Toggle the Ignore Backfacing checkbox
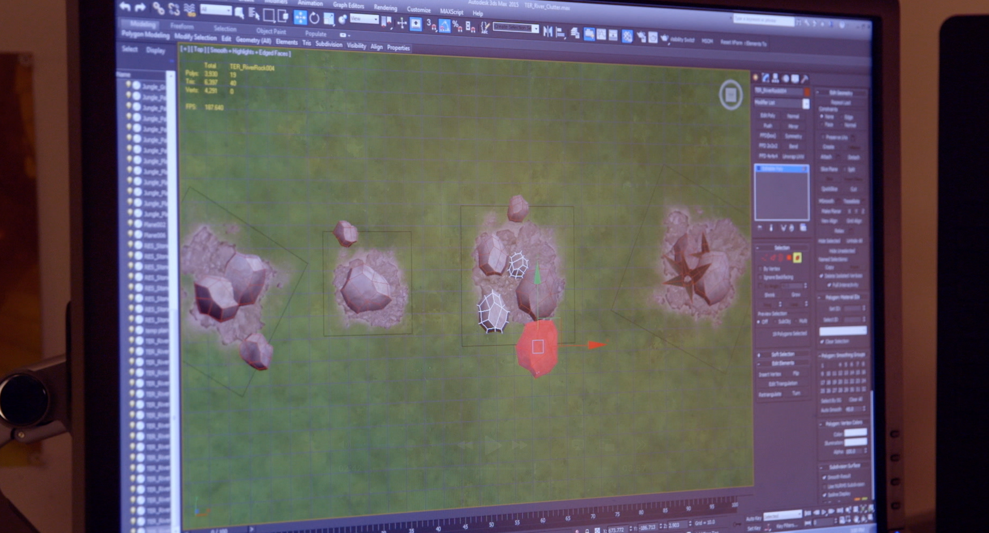 click(x=761, y=277)
